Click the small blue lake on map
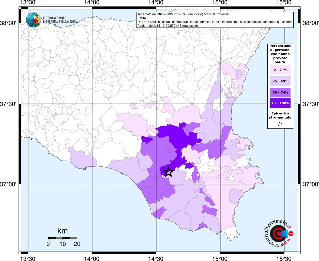 (34, 79)
